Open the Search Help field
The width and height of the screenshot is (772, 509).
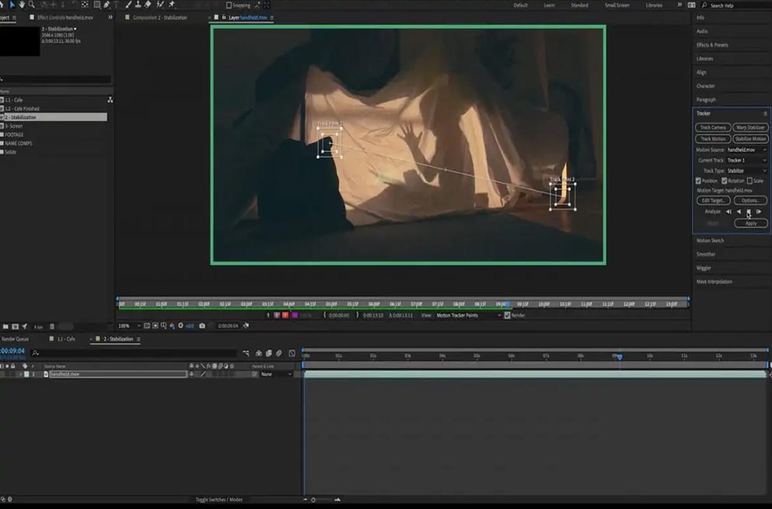click(736, 5)
